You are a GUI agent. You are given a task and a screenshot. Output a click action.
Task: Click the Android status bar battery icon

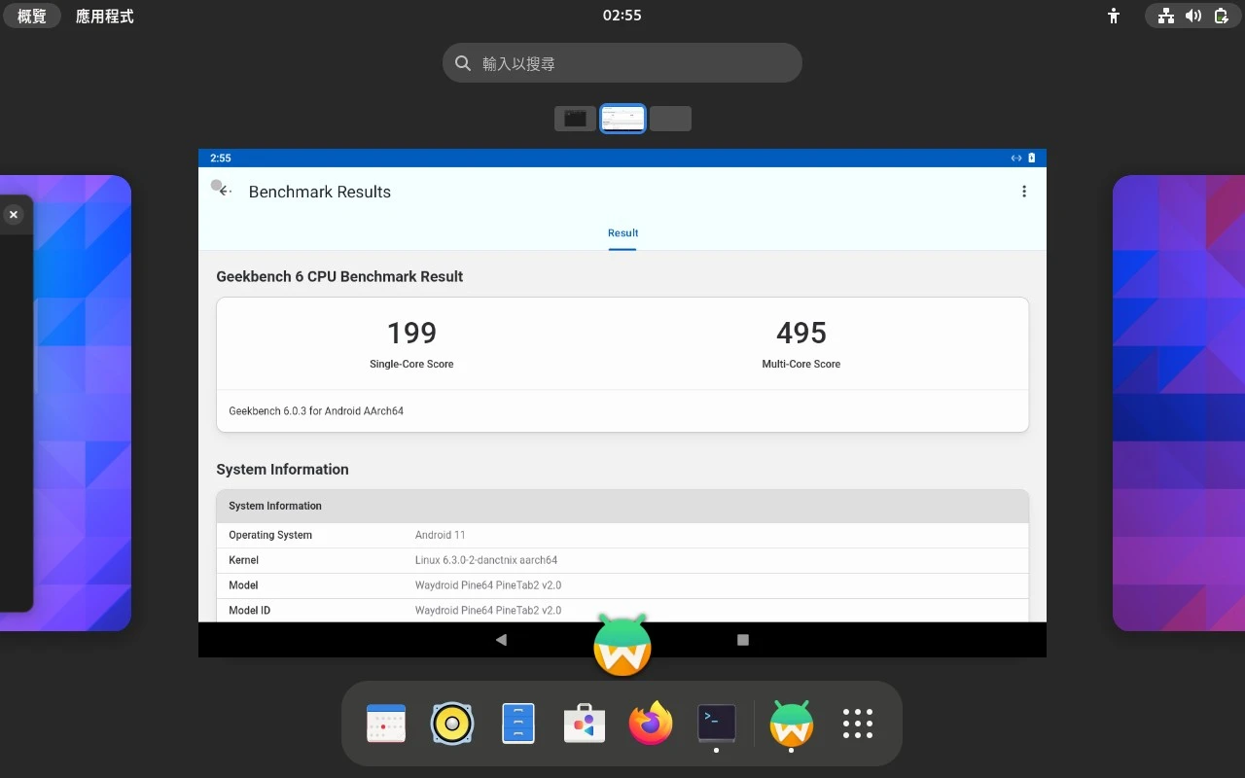click(1032, 158)
